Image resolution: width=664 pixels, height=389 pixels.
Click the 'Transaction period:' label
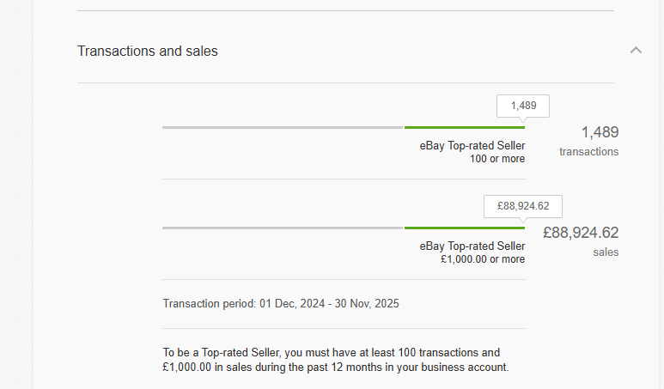pos(209,304)
